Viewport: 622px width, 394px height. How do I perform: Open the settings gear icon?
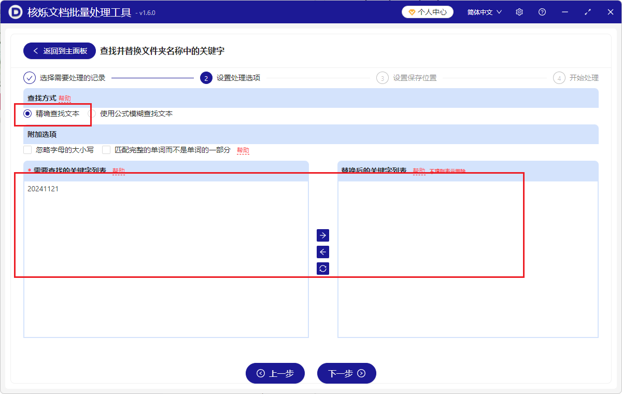[519, 11]
